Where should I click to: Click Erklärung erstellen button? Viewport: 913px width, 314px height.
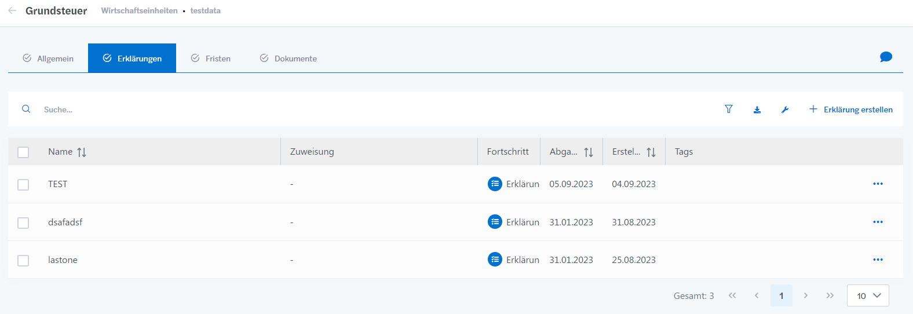tap(850, 109)
